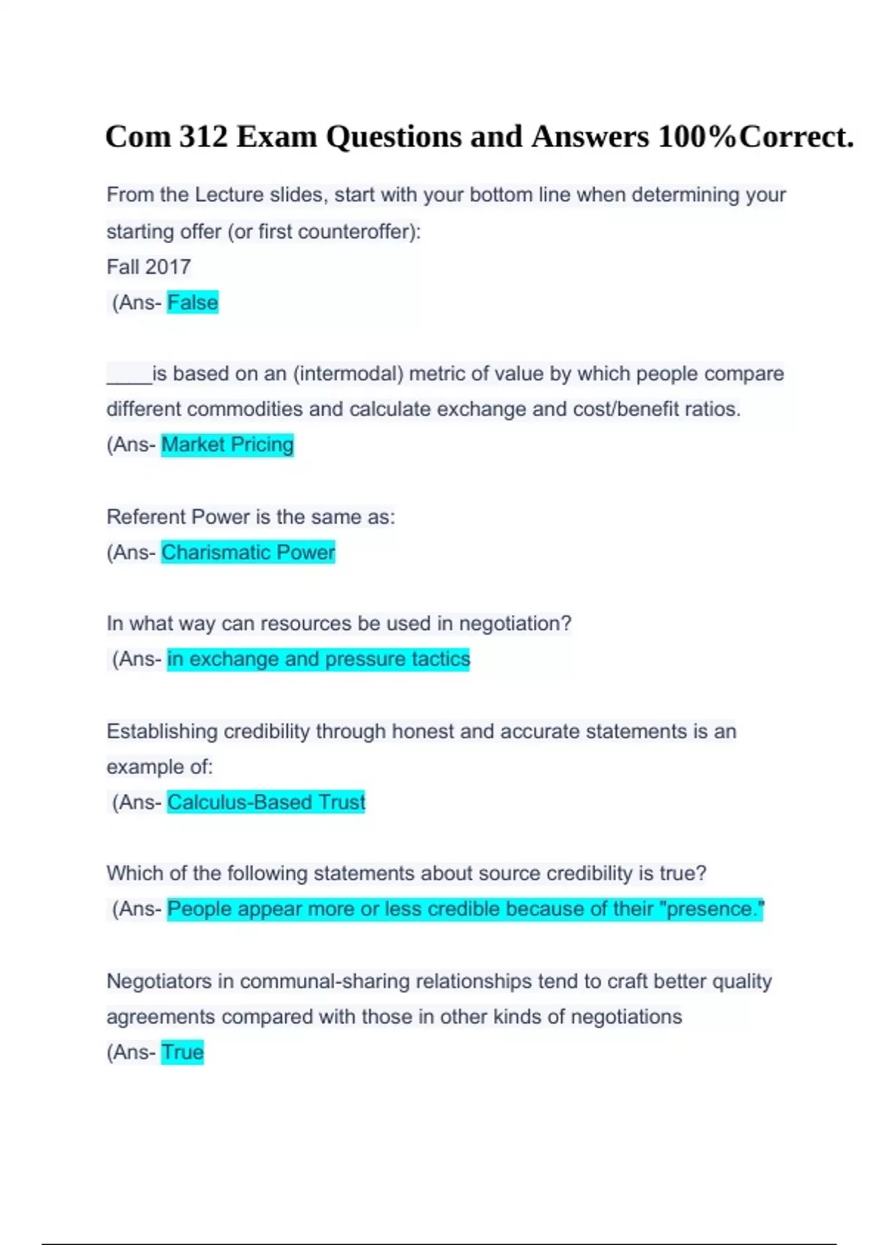Click the "example of:" text line

[160, 767]
